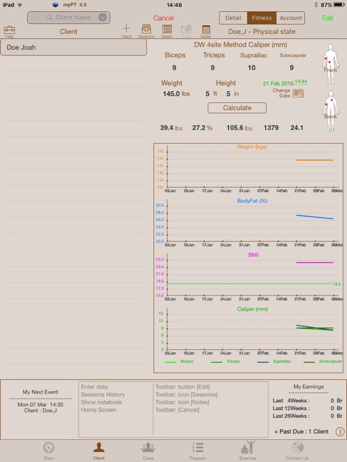Tap the Show notebook help line
Image resolution: width=347 pixels, height=462 pixels.
(x=102, y=402)
